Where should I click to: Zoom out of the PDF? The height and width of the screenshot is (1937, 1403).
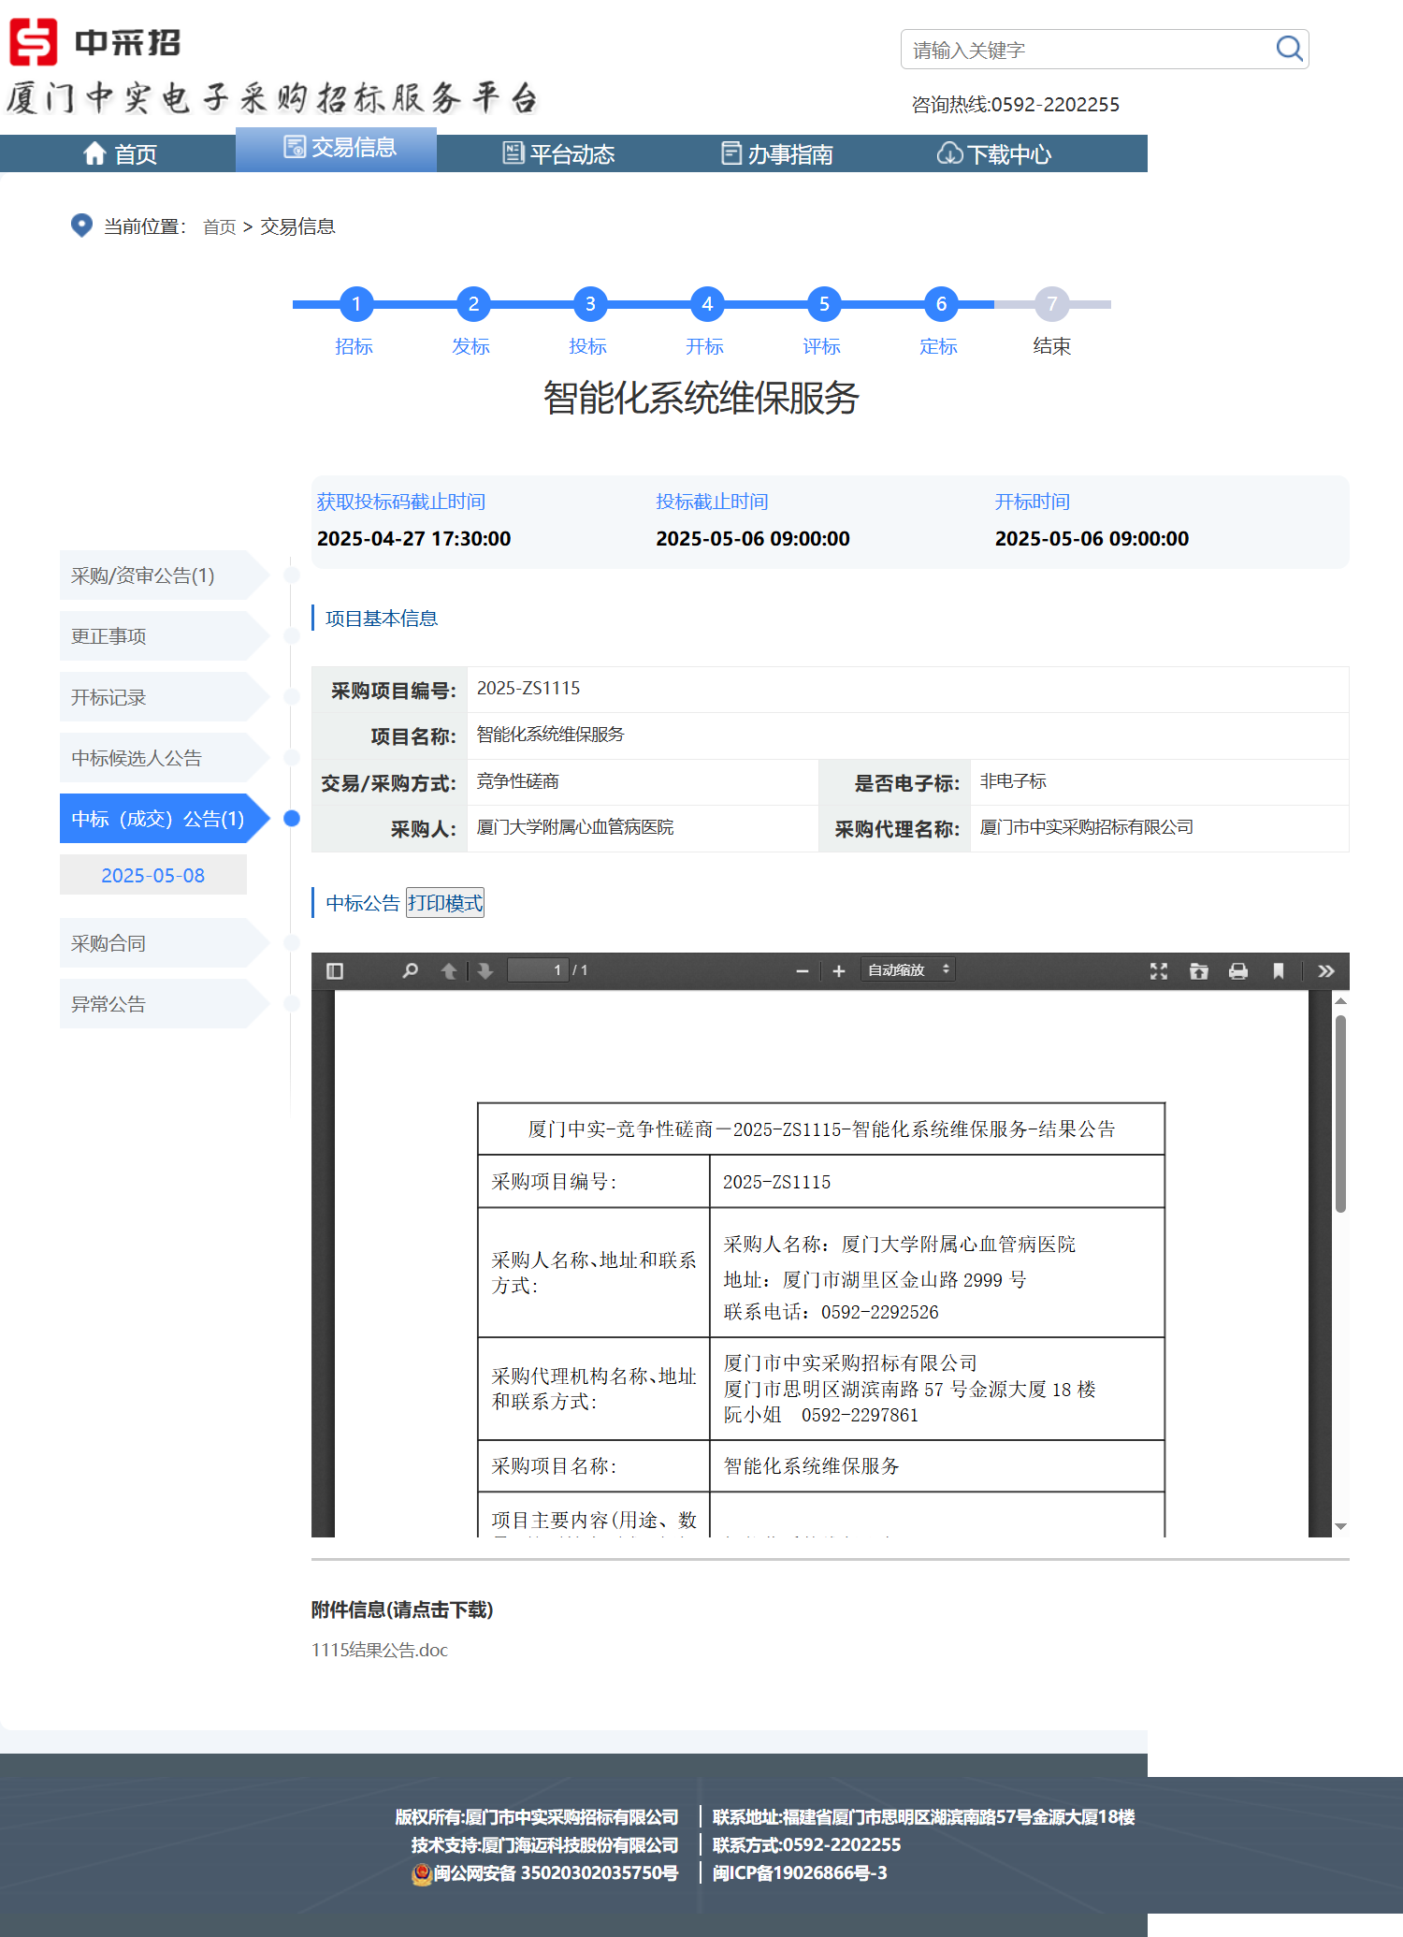802,970
